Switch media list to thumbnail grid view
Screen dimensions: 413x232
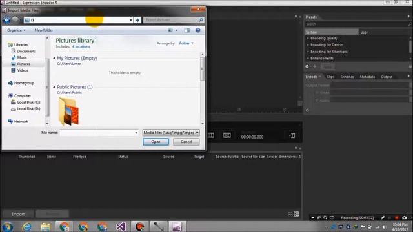[290, 214]
